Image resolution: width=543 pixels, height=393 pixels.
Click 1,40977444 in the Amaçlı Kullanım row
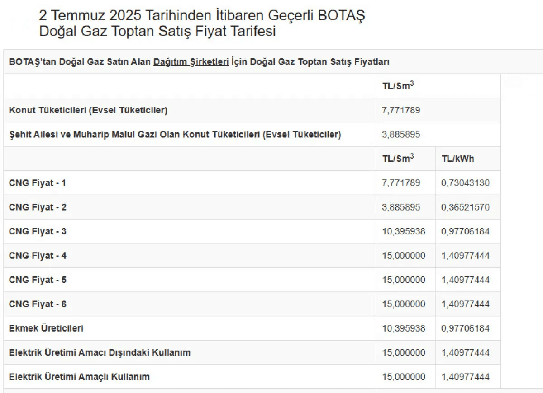point(465,377)
